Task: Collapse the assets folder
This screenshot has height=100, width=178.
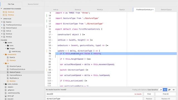Action: coord(4,42)
